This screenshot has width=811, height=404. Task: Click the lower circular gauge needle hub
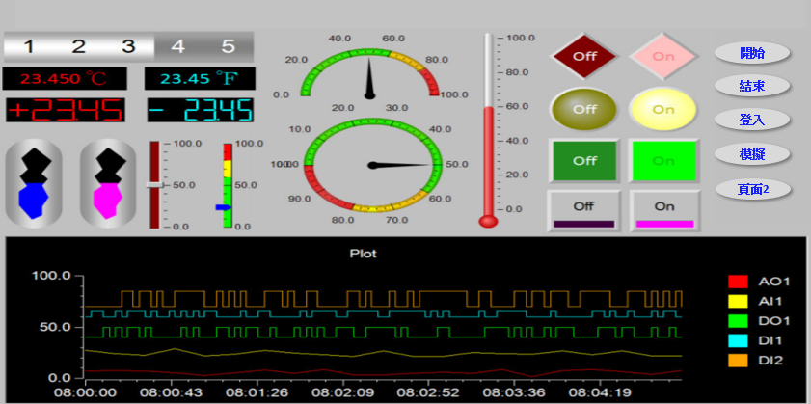point(371,165)
